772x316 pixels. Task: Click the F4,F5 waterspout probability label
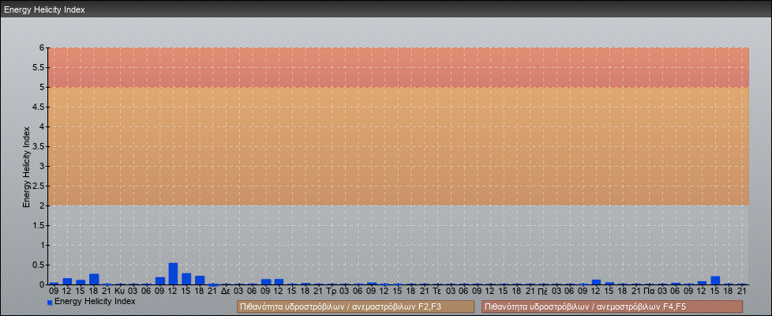click(612, 307)
